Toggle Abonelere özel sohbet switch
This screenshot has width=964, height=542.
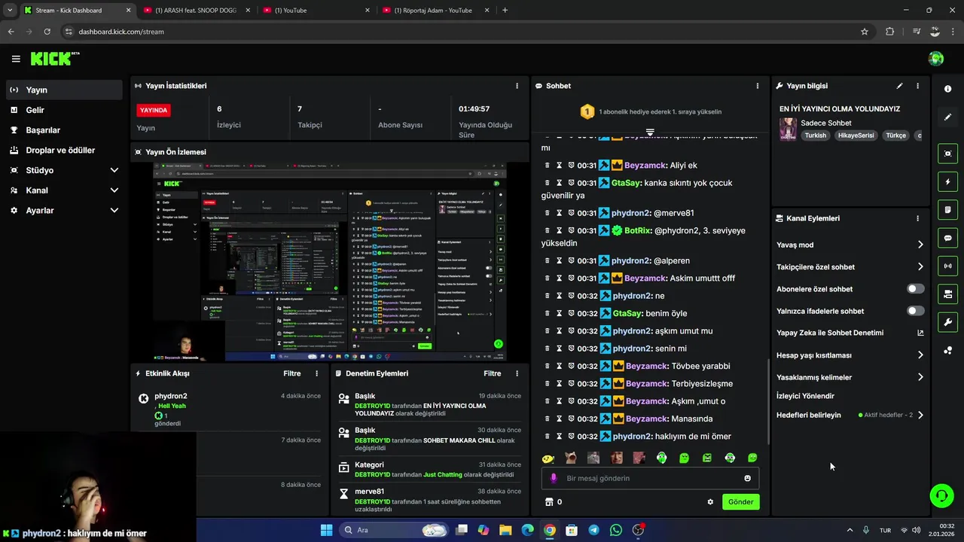click(916, 289)
